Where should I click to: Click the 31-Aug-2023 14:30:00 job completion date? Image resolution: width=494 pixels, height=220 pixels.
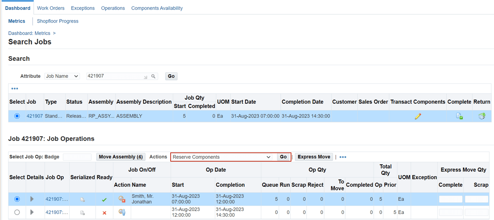(306, 116)
